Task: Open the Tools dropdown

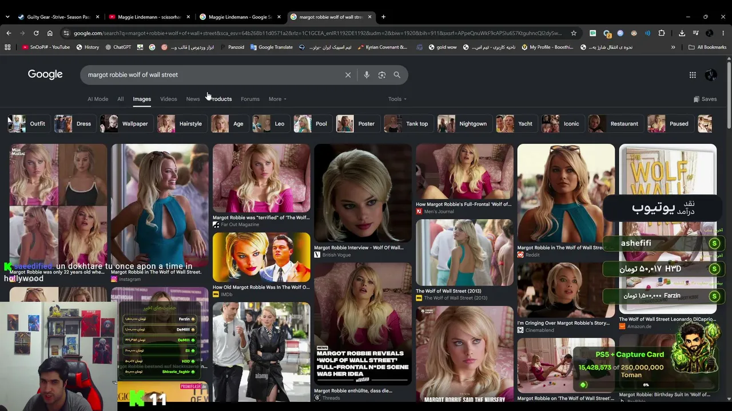Action: point(397,99)
